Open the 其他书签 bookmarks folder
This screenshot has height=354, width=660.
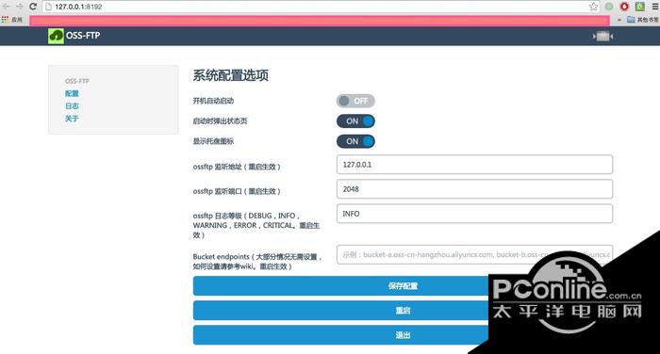pyautogui.click(x=643, y=20)
